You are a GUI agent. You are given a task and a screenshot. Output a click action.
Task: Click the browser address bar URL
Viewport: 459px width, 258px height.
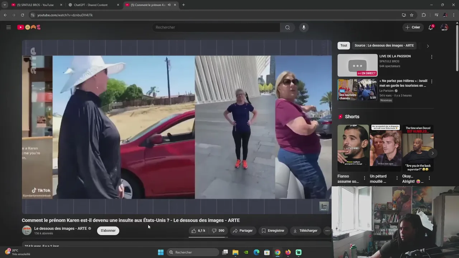click(x=65, y=15)
